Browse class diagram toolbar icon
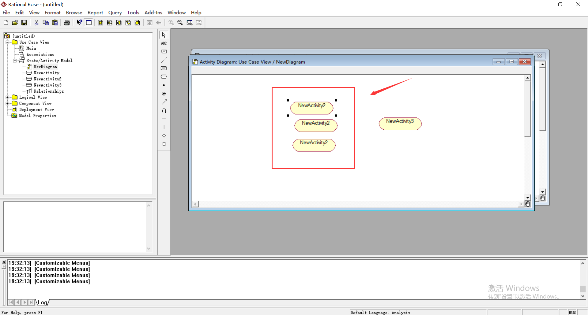The width and height of the screenshot is (588, 315). pos(100,23)
